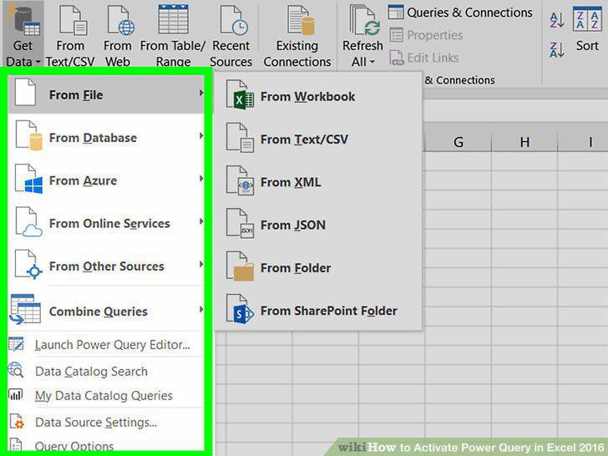Image resolution: width=608 pixels, height=456 pixels.
Task: Click From Online Services submenu arrow
Action: (x=200, y=221)
